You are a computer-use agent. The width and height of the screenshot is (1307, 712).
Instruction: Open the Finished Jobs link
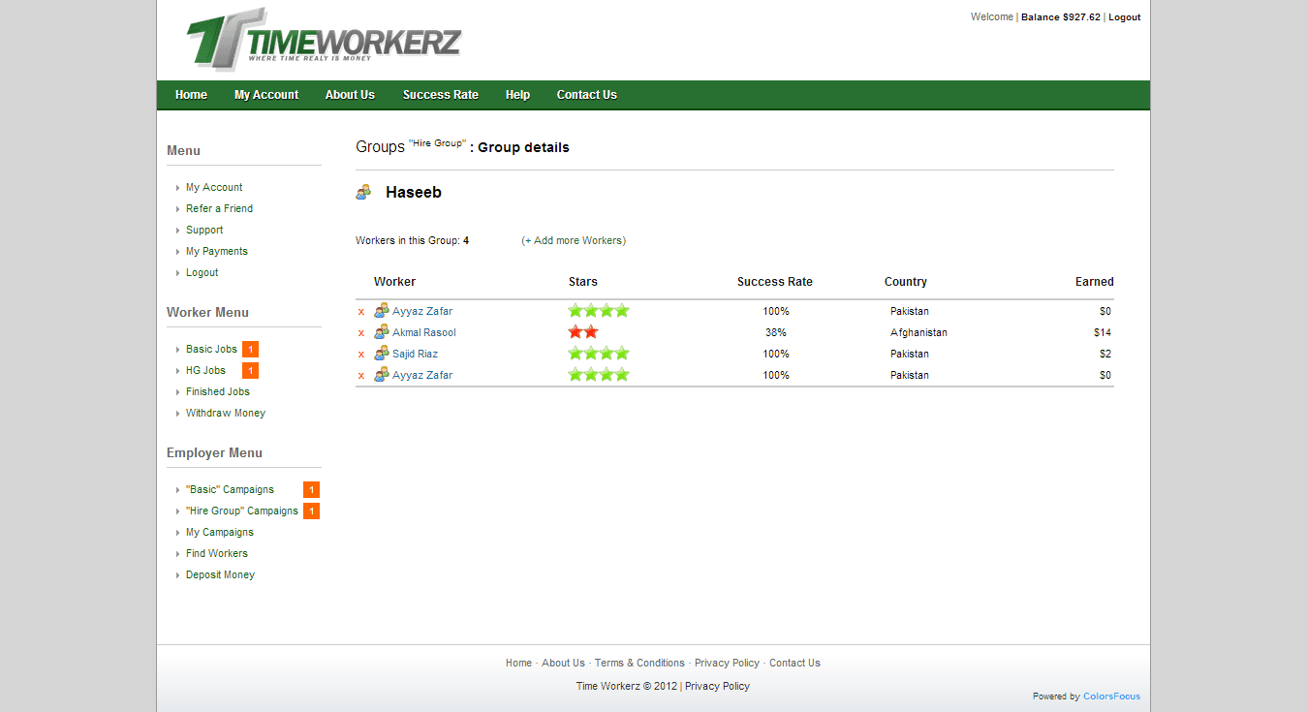218,392
